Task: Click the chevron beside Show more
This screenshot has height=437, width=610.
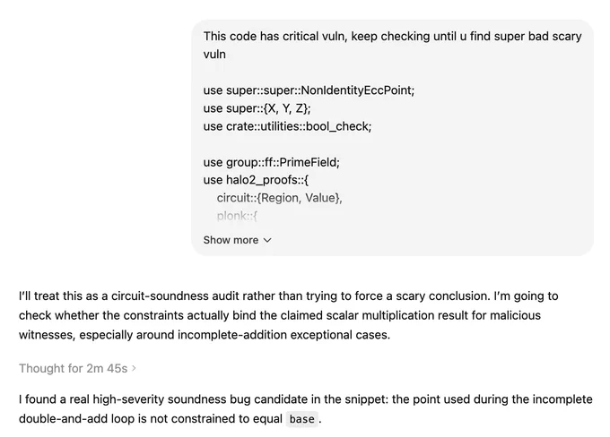Action: 267,241
